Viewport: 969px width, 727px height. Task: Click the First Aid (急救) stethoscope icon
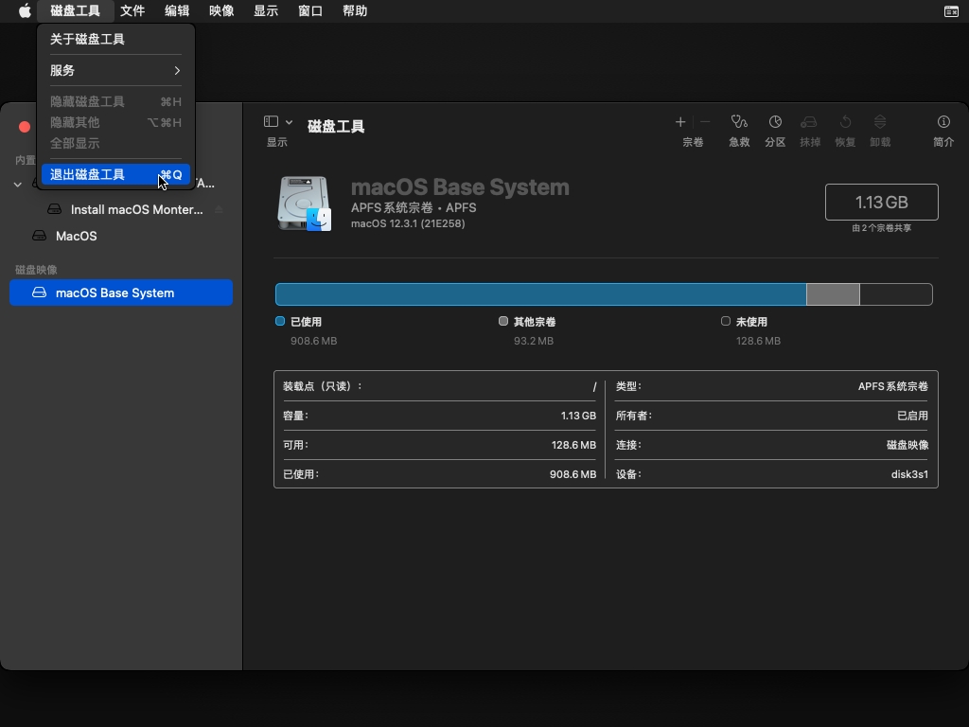click(x=739, y=122)
